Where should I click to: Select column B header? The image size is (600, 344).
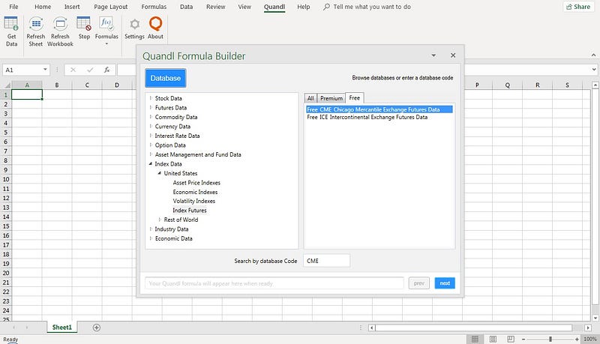coord(57,85)
